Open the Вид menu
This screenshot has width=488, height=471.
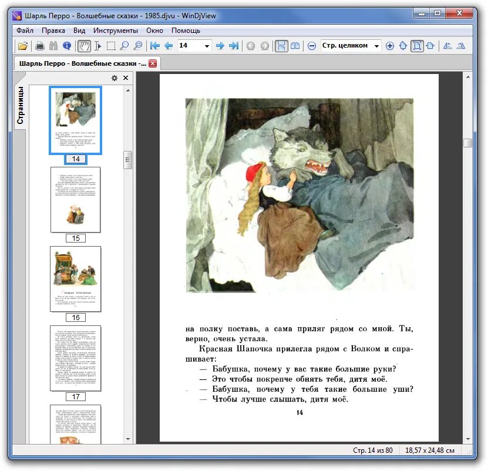(79, 31)
